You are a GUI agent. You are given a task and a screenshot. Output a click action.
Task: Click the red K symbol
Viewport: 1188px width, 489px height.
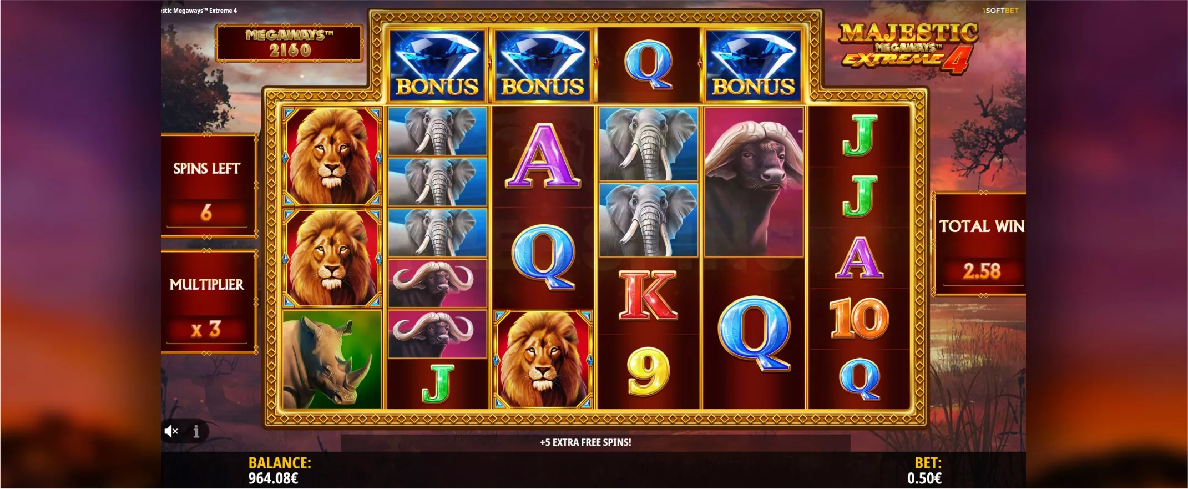coord(648,295)
